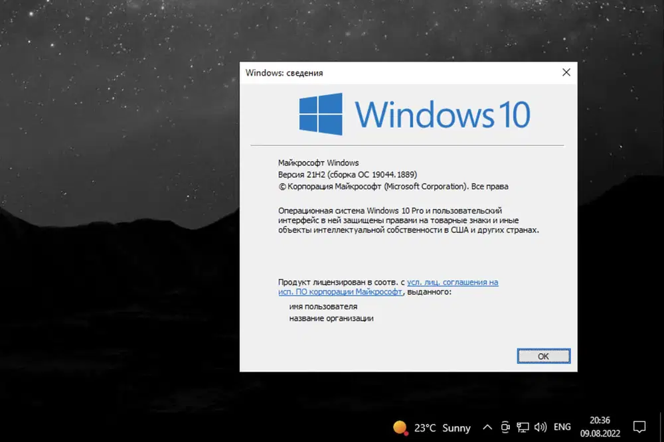Expand the hidden tray icons chevron
Screen dimensions: 664x442
click(x=487, y=427)
